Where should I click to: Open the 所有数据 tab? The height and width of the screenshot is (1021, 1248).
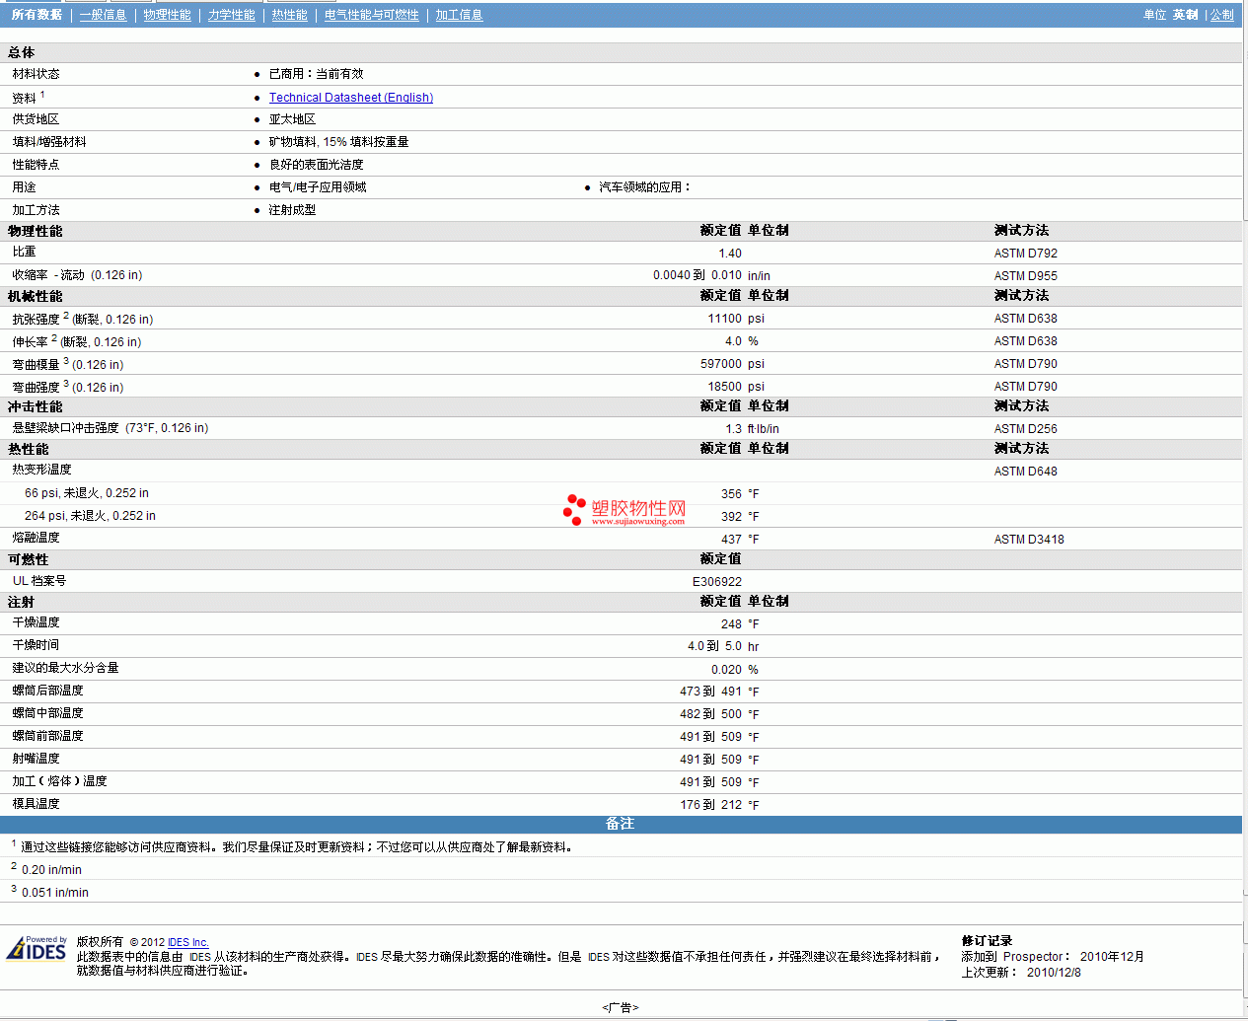click(x=37, y=15)
